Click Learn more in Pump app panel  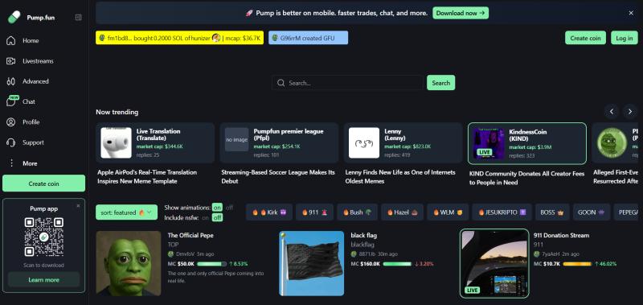44,279
